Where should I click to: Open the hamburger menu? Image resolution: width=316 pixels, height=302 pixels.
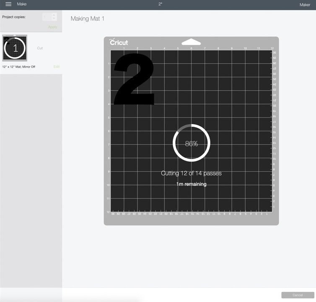point(8,4)
